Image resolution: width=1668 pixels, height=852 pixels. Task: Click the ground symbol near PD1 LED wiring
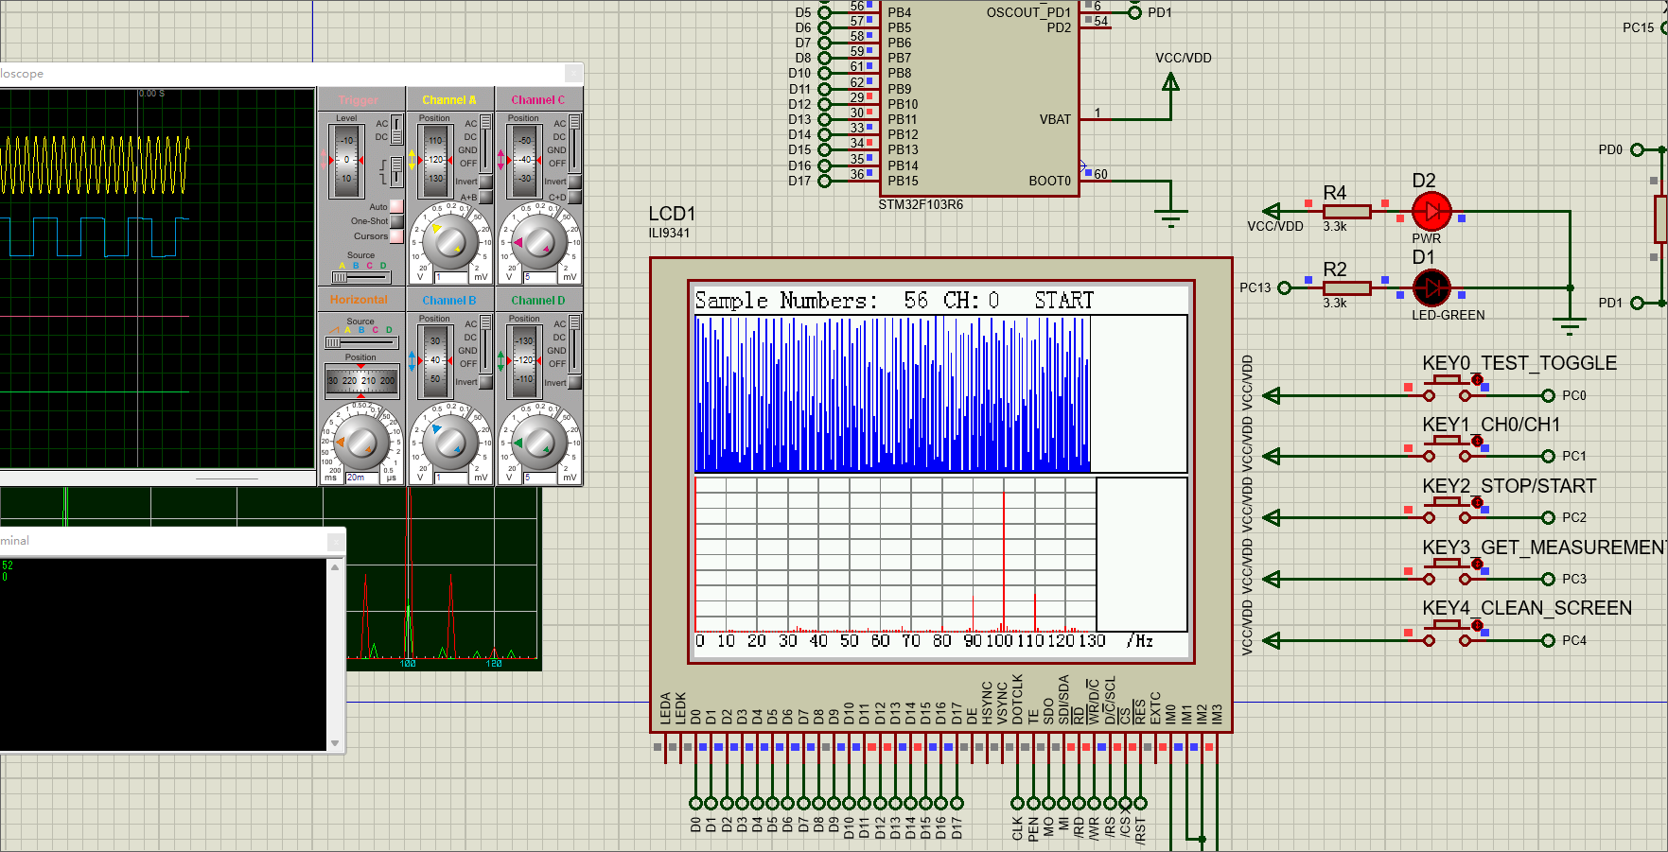pyautogui.click(x=1570, y=328)
